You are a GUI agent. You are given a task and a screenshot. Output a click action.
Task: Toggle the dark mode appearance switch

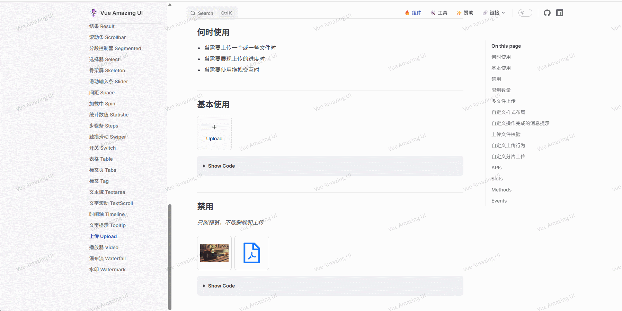point(525,13)
